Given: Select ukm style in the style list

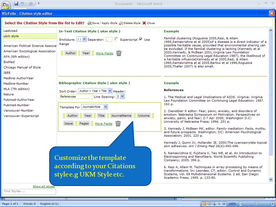Looking at the screenshot, I should [29, 36].
